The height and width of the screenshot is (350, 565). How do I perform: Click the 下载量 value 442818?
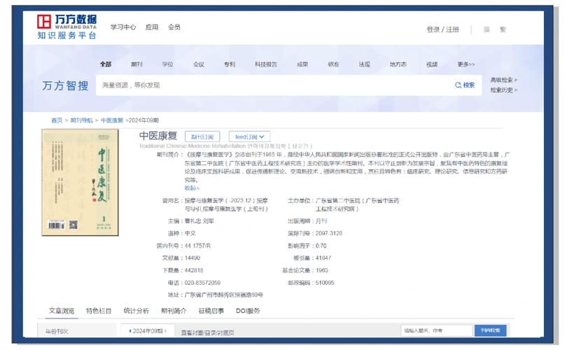[x=194, y=270]
